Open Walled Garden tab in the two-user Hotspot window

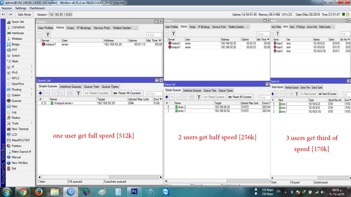[x=236, y=27]
